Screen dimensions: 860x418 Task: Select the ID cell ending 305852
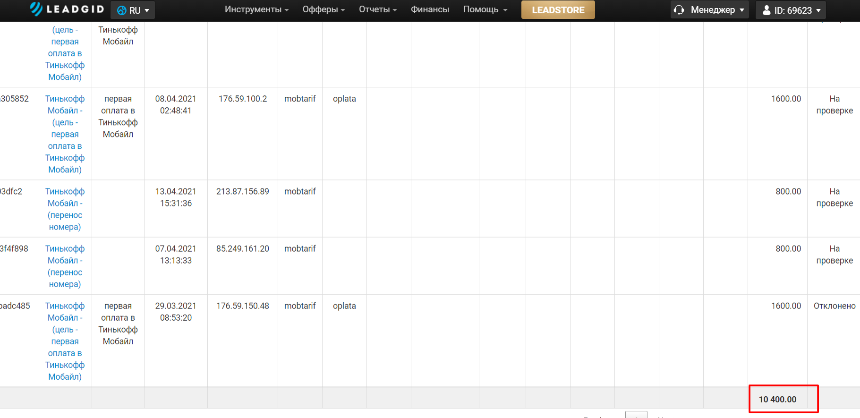click(14, 99)
